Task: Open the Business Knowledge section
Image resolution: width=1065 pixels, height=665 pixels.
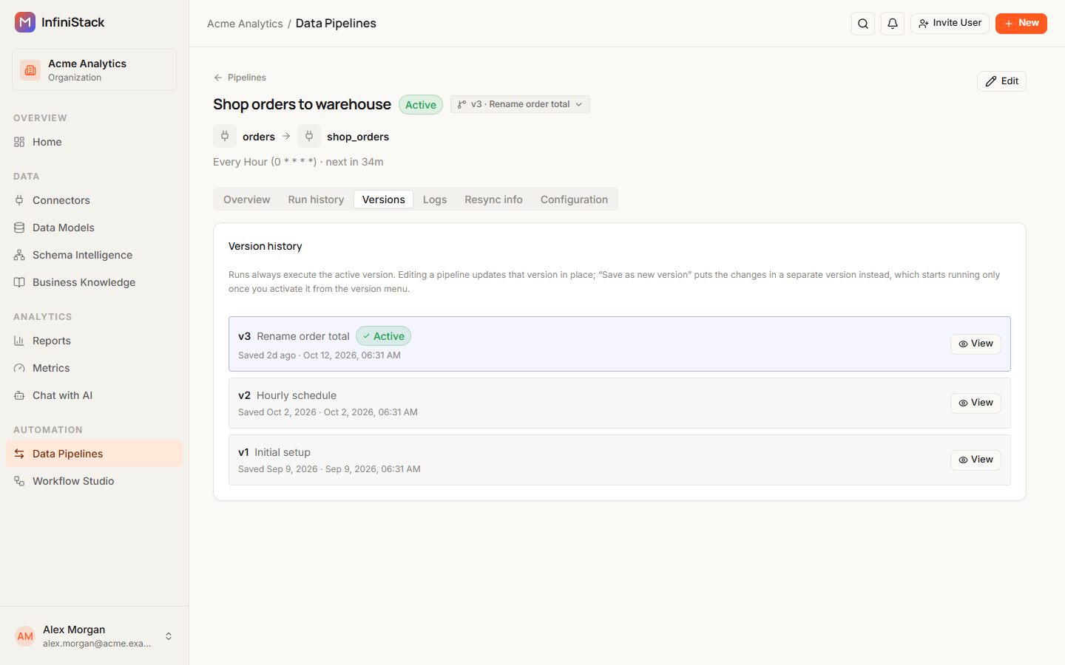Action: (94, 282)
